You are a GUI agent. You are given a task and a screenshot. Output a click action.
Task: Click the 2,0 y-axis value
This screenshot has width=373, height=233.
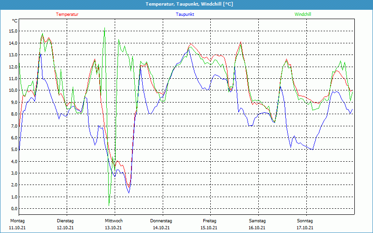(x=14, y=185)
